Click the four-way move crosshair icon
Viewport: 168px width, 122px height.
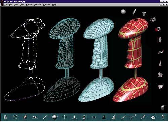point(65,117)
